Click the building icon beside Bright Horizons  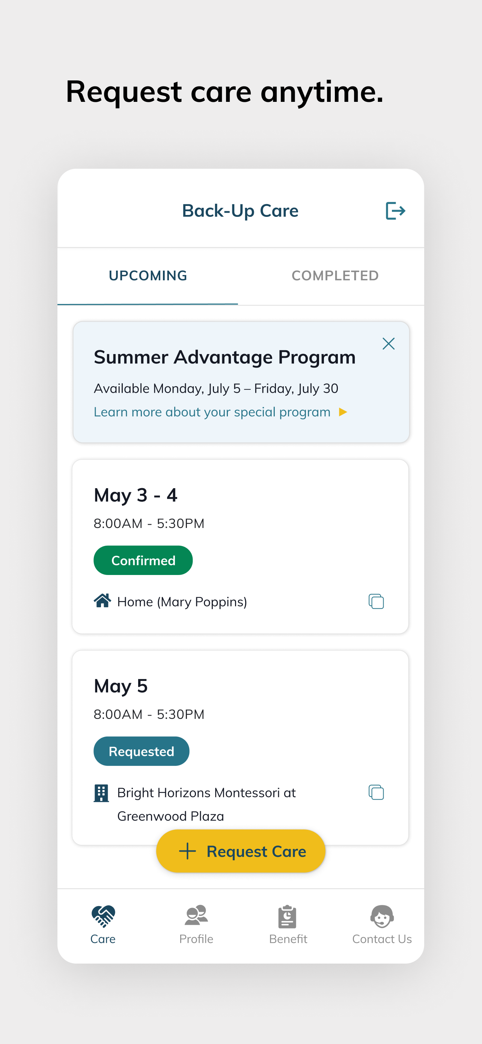(x=101, y=793)
